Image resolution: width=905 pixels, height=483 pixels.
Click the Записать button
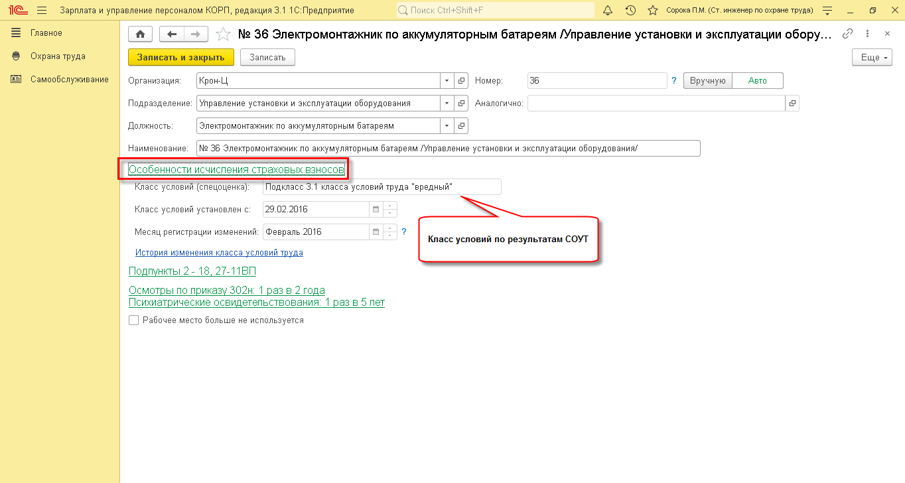267,58
